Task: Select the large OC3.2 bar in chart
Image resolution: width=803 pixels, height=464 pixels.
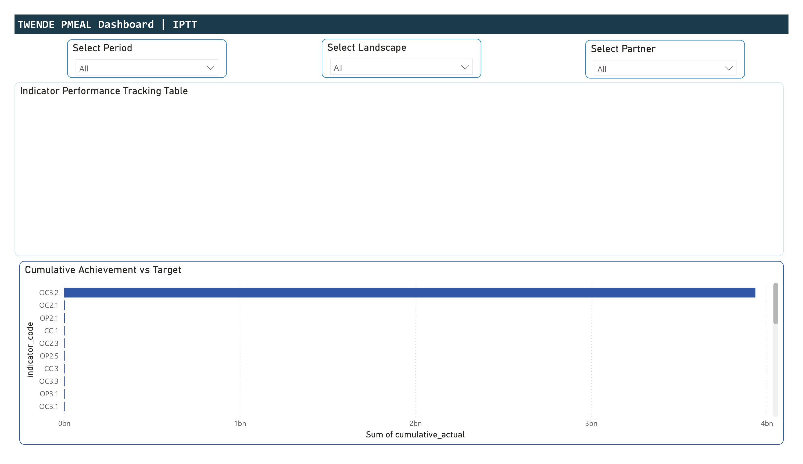Action: pyautogui.click(x=410, y=292)
